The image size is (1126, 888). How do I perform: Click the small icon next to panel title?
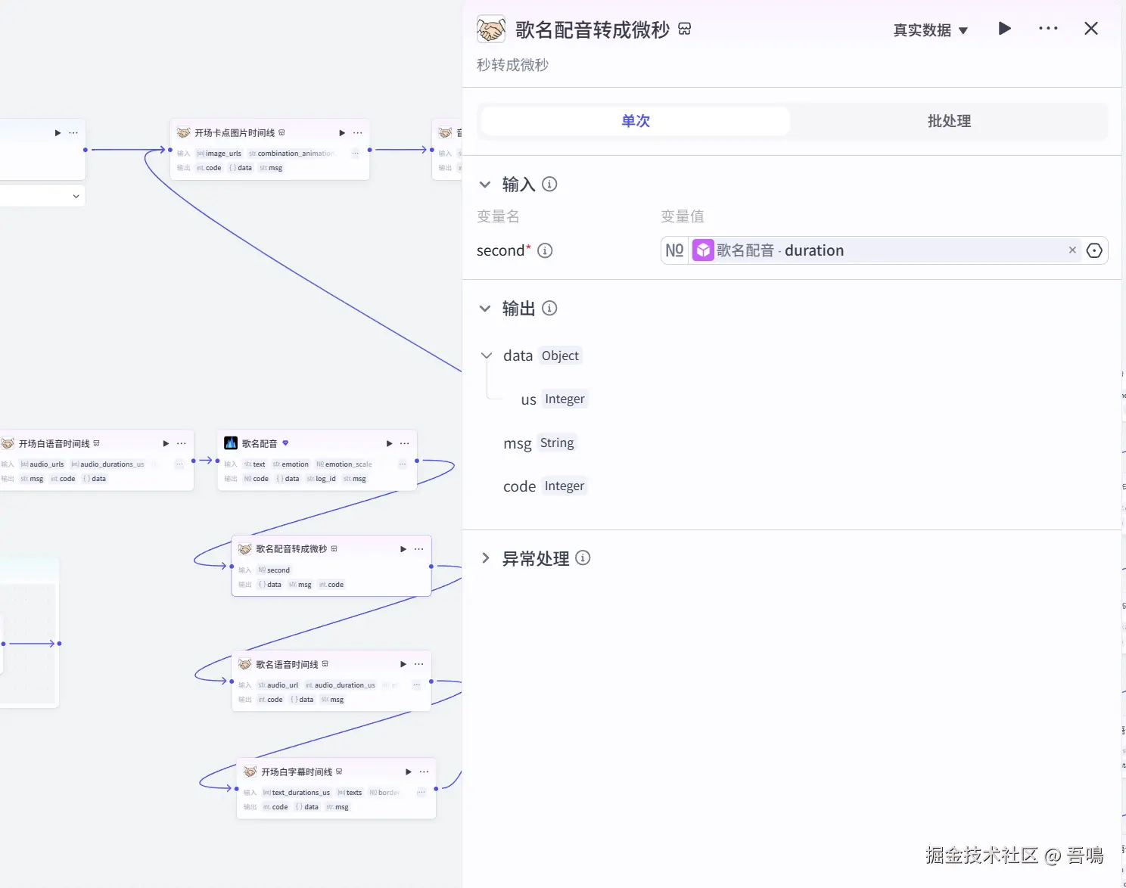pyautogui.click(x=685, y=29)
